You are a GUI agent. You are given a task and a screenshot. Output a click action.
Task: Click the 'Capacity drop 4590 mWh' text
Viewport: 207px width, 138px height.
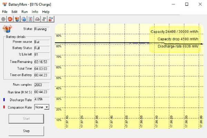click(x=178, y=39)
